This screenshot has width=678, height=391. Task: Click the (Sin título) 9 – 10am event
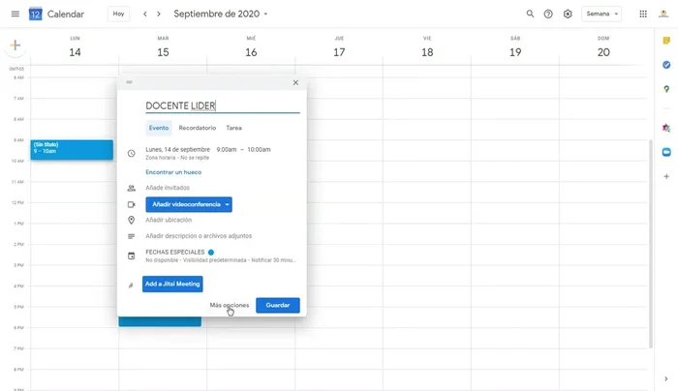pyautogui.click(x=72, y=150)
